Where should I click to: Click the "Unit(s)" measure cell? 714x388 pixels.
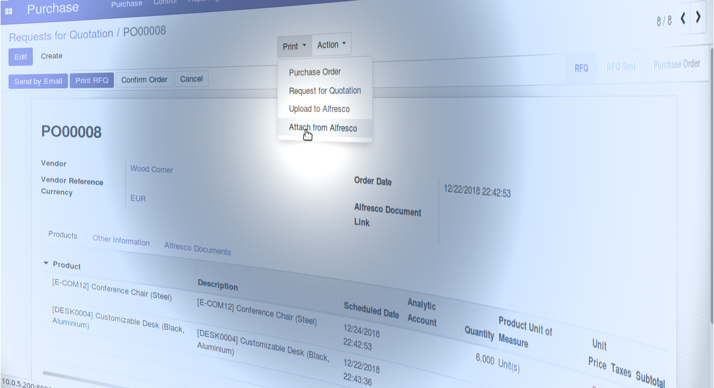509,364
